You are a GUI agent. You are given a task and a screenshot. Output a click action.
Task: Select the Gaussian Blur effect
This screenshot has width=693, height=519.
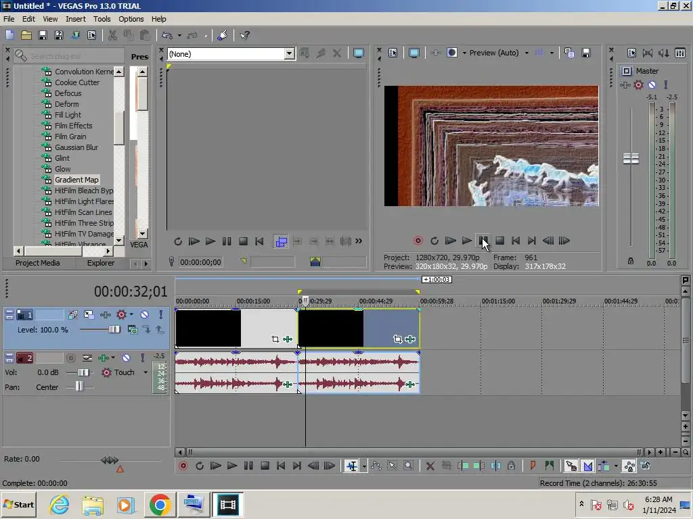click(76, 147)
